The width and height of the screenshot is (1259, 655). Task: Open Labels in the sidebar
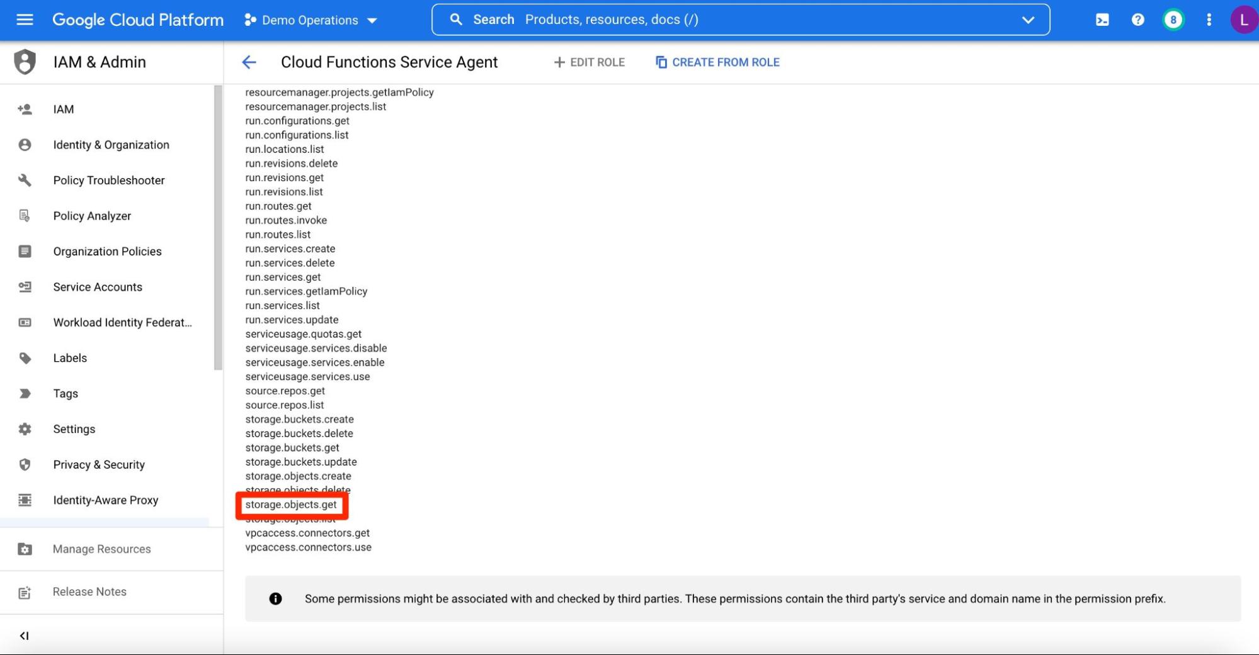click(70, 358)
